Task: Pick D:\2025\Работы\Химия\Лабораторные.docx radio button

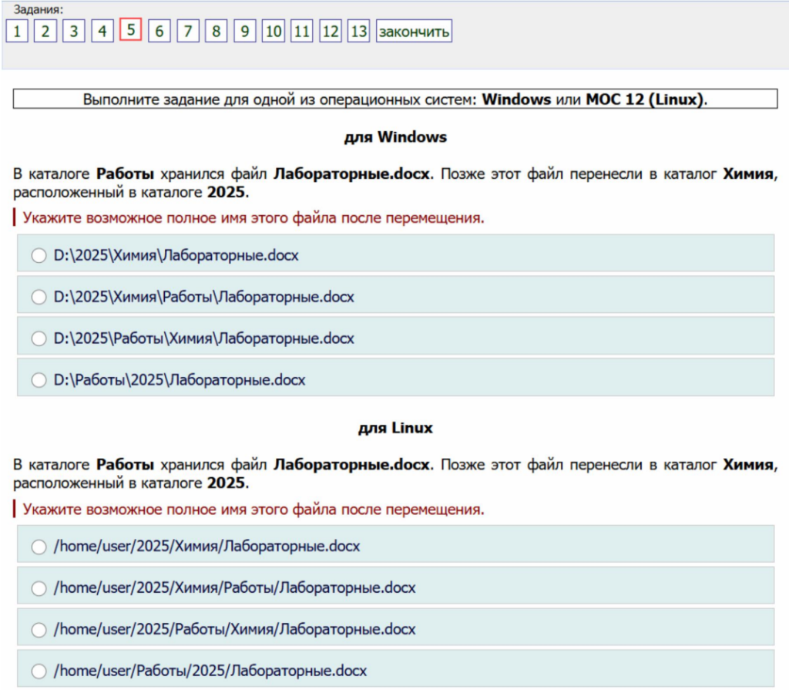Action: tap(39, 338)
